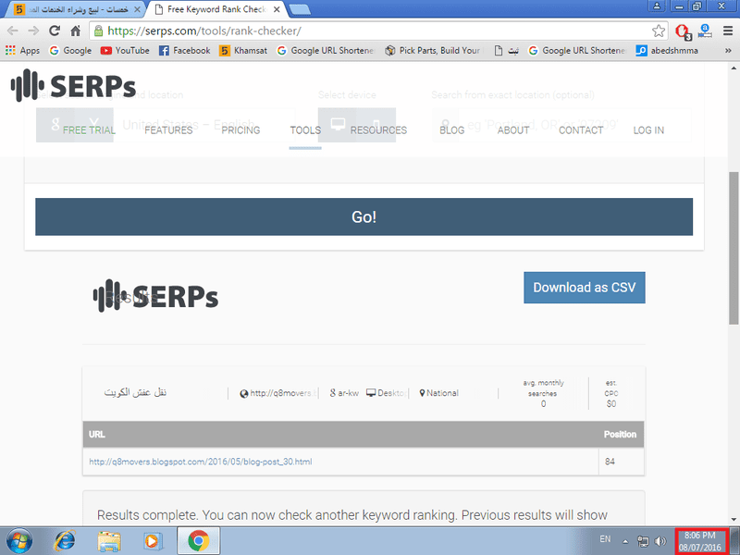Open the browser home page icon
740x555 pixels.
coord(76,31)
